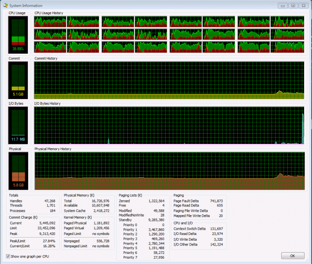Click the CPU Usage gauge showing 35.59%
312x264 pixels.
pos(18,35)
